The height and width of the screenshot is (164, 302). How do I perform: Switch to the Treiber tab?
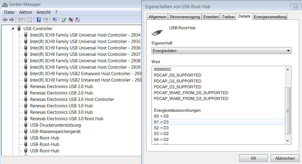pos(228,17)
